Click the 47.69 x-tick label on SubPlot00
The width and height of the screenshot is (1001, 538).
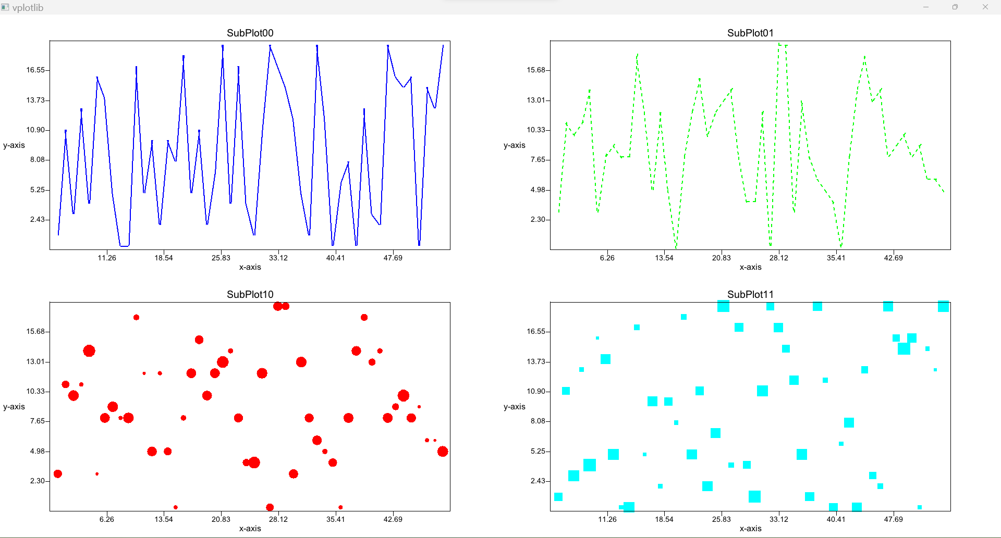click(393, 258)
